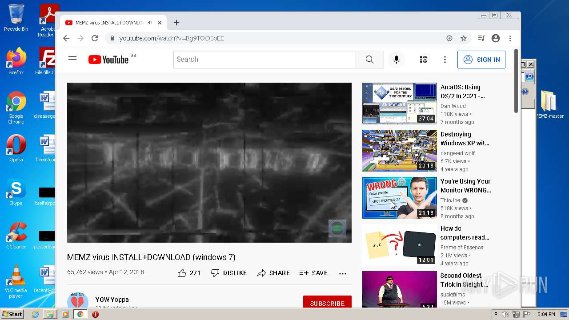569x320 pixels.
Task: Click the taskbar volume icon
Action: 505,314
